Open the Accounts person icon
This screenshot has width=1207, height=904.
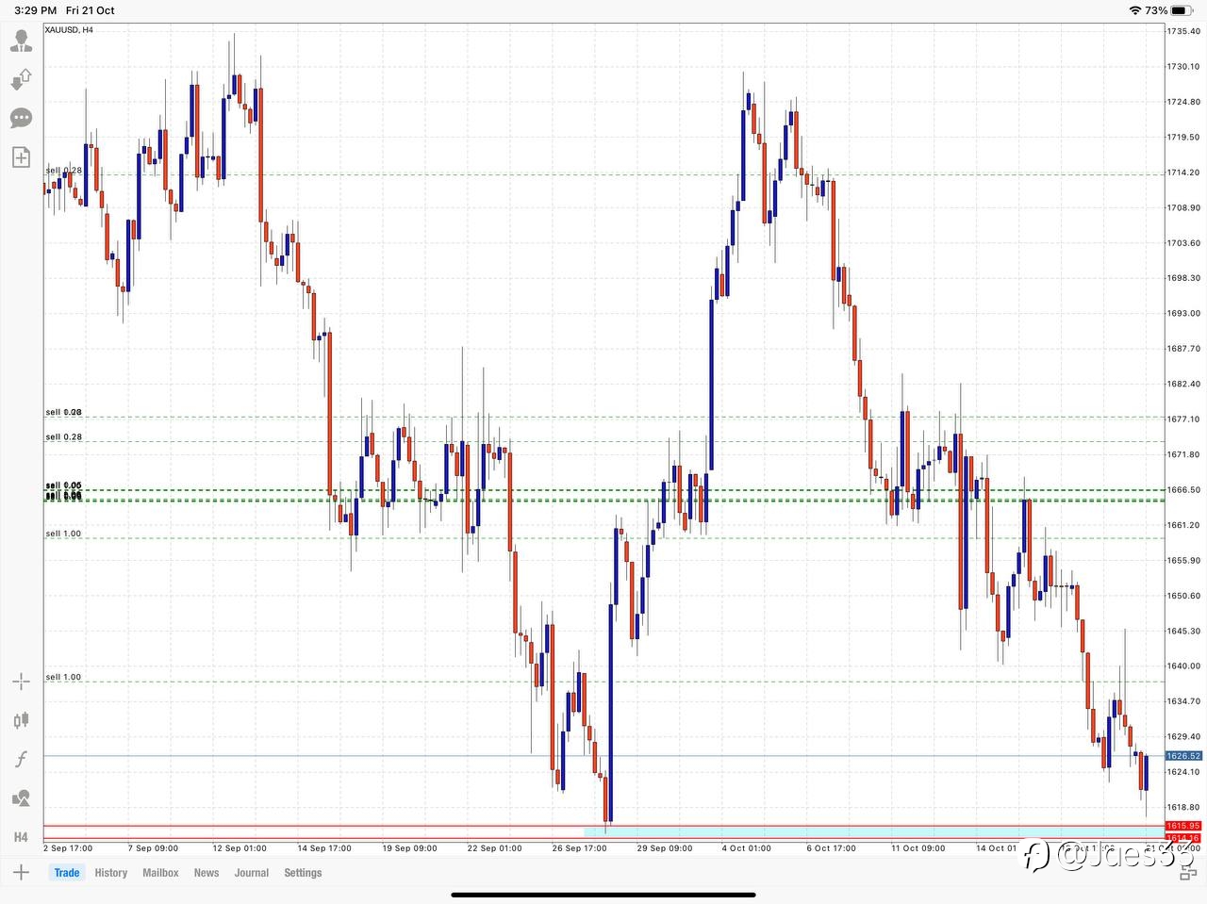click(21, 41)
